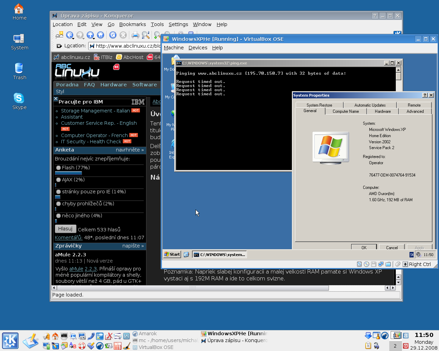
Task: Open the System desktop icon
Action: (x=19, y=42)
